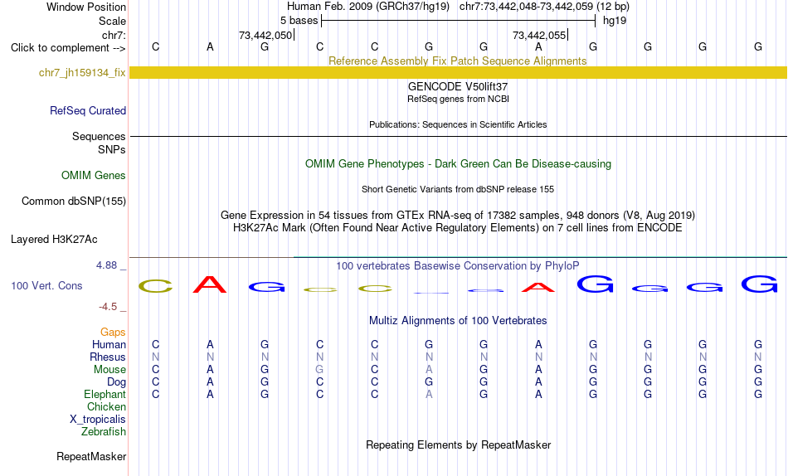The width and height of the screenshot is (788, 476).
Task: Click the 'Click to complement -->' label
Action: (68, 48)
